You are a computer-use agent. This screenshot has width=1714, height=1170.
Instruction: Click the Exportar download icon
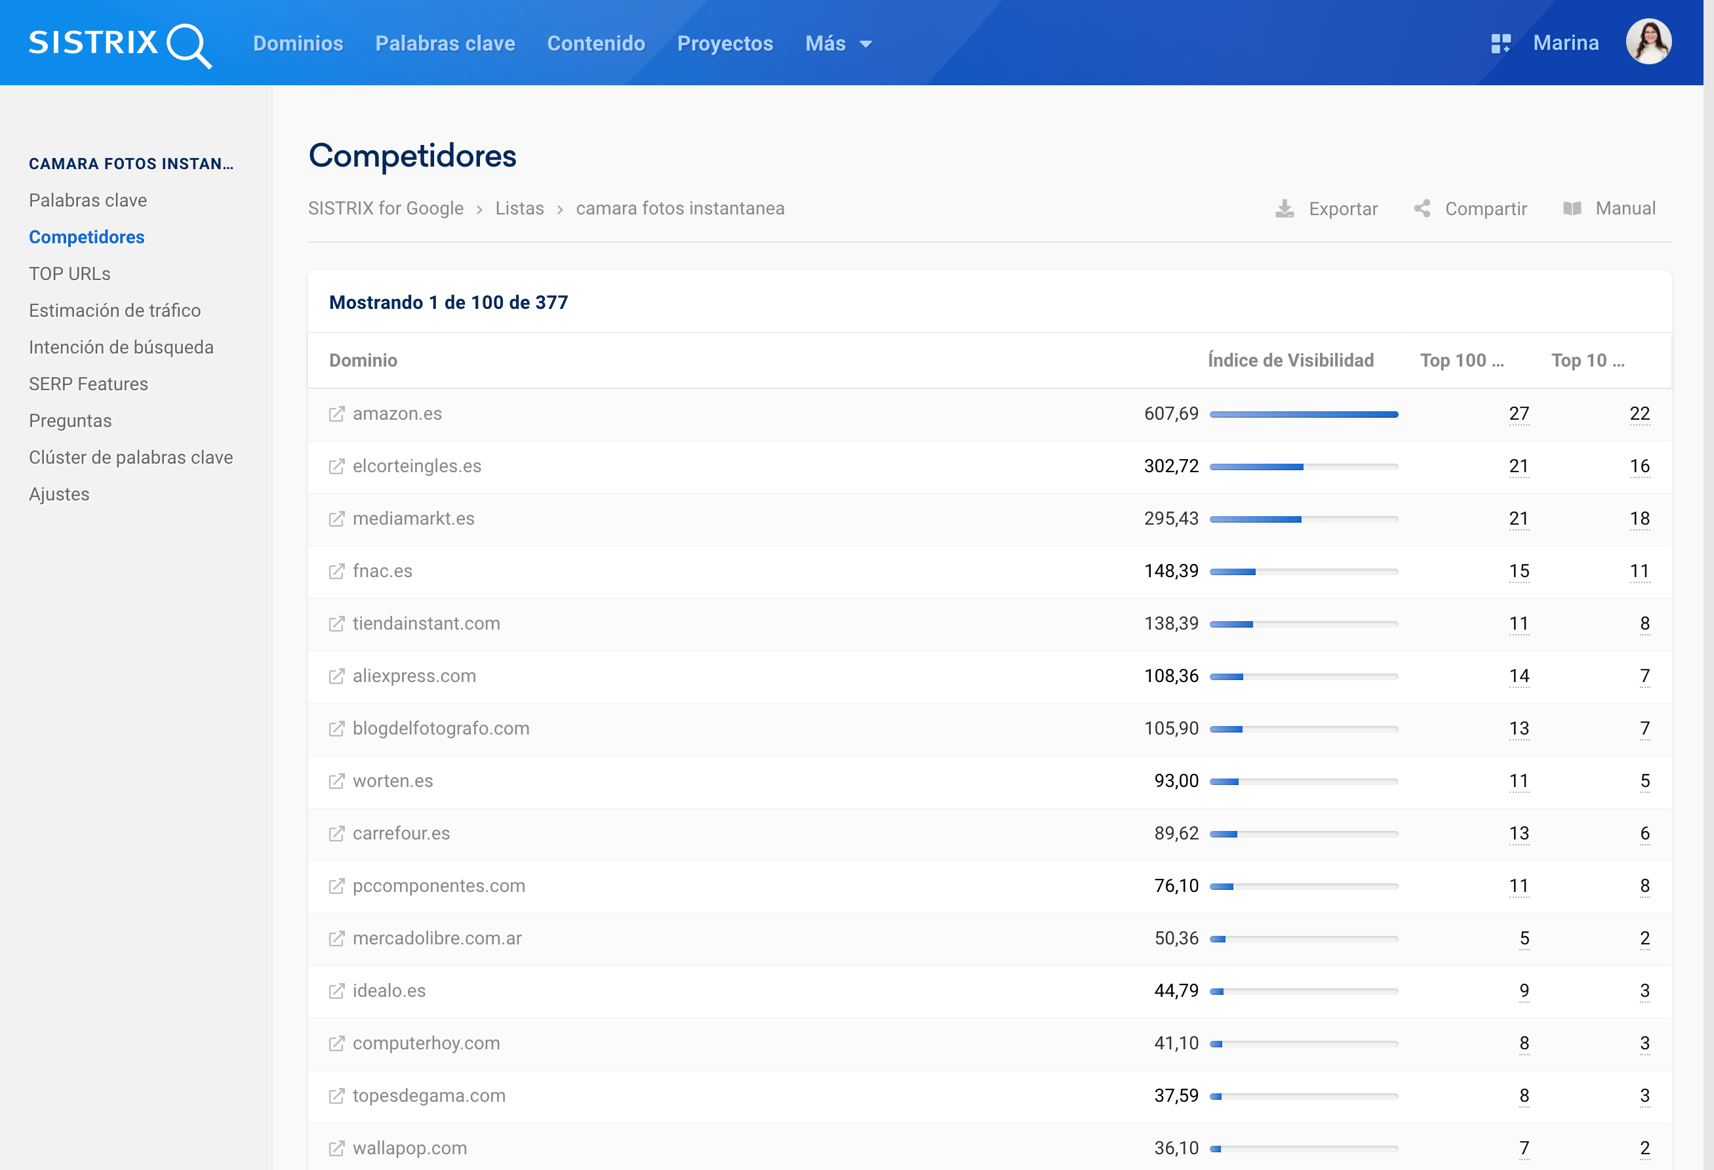[1284, 209]
